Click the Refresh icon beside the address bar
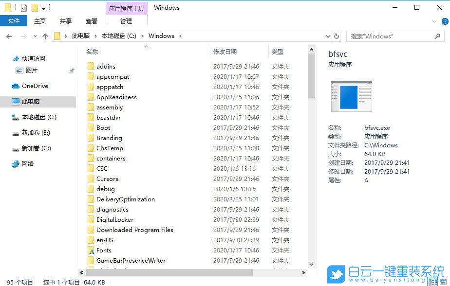450x286 pixels. [337, 36]
